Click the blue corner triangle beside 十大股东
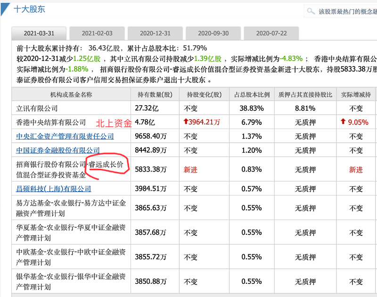This screenshot has height=297, width=377. pos(5,7)
